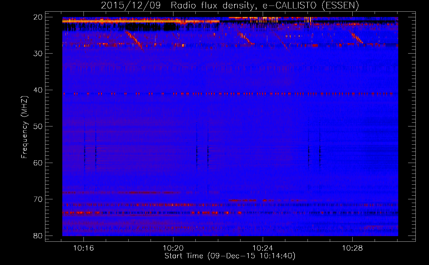Select the 'Frequency (MHZ)' axis label

click(24, 127)
